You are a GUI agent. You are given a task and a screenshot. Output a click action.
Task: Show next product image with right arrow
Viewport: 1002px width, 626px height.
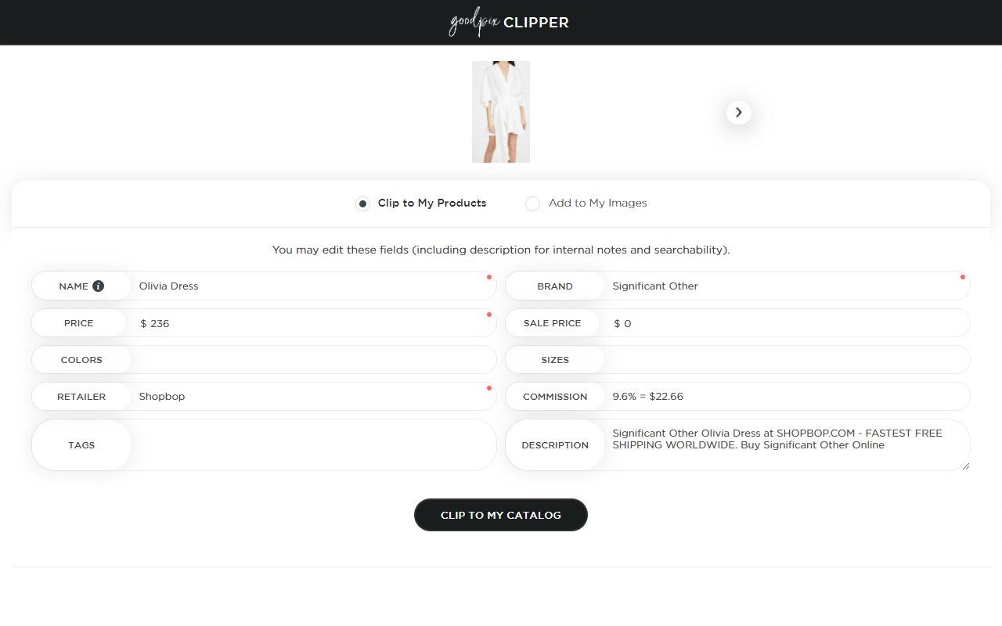click(x=738, y=113)
